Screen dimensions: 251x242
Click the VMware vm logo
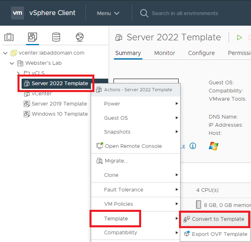17,13
